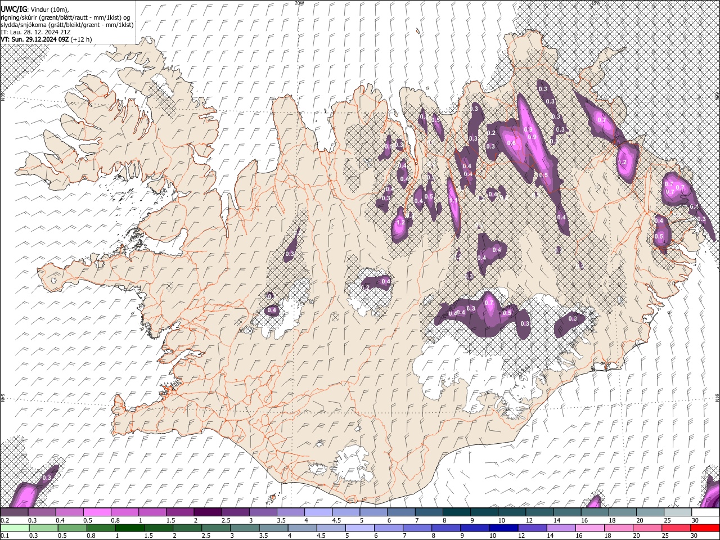720x540 pixels.
Task: Select the bright red rain swatch after 30
Action: tap(705, 528)
